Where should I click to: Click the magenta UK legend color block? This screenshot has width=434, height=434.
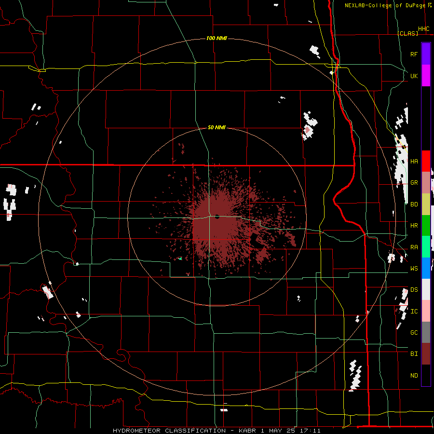(426, 76)
